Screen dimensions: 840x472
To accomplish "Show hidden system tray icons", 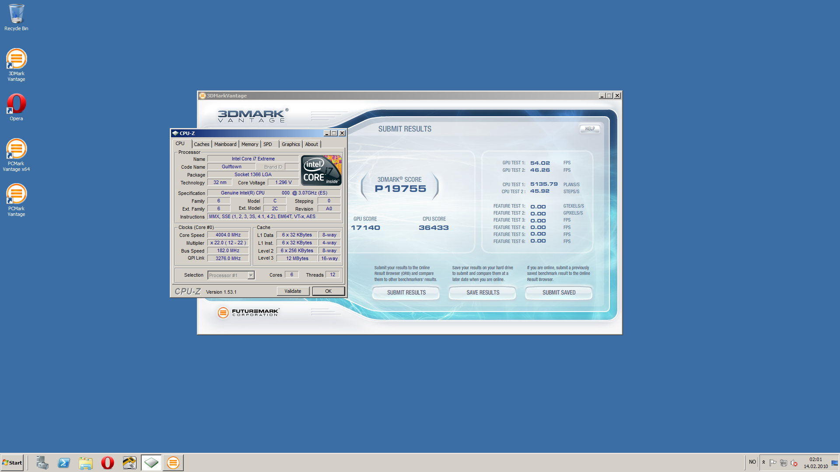I will [x=763, y=462].
